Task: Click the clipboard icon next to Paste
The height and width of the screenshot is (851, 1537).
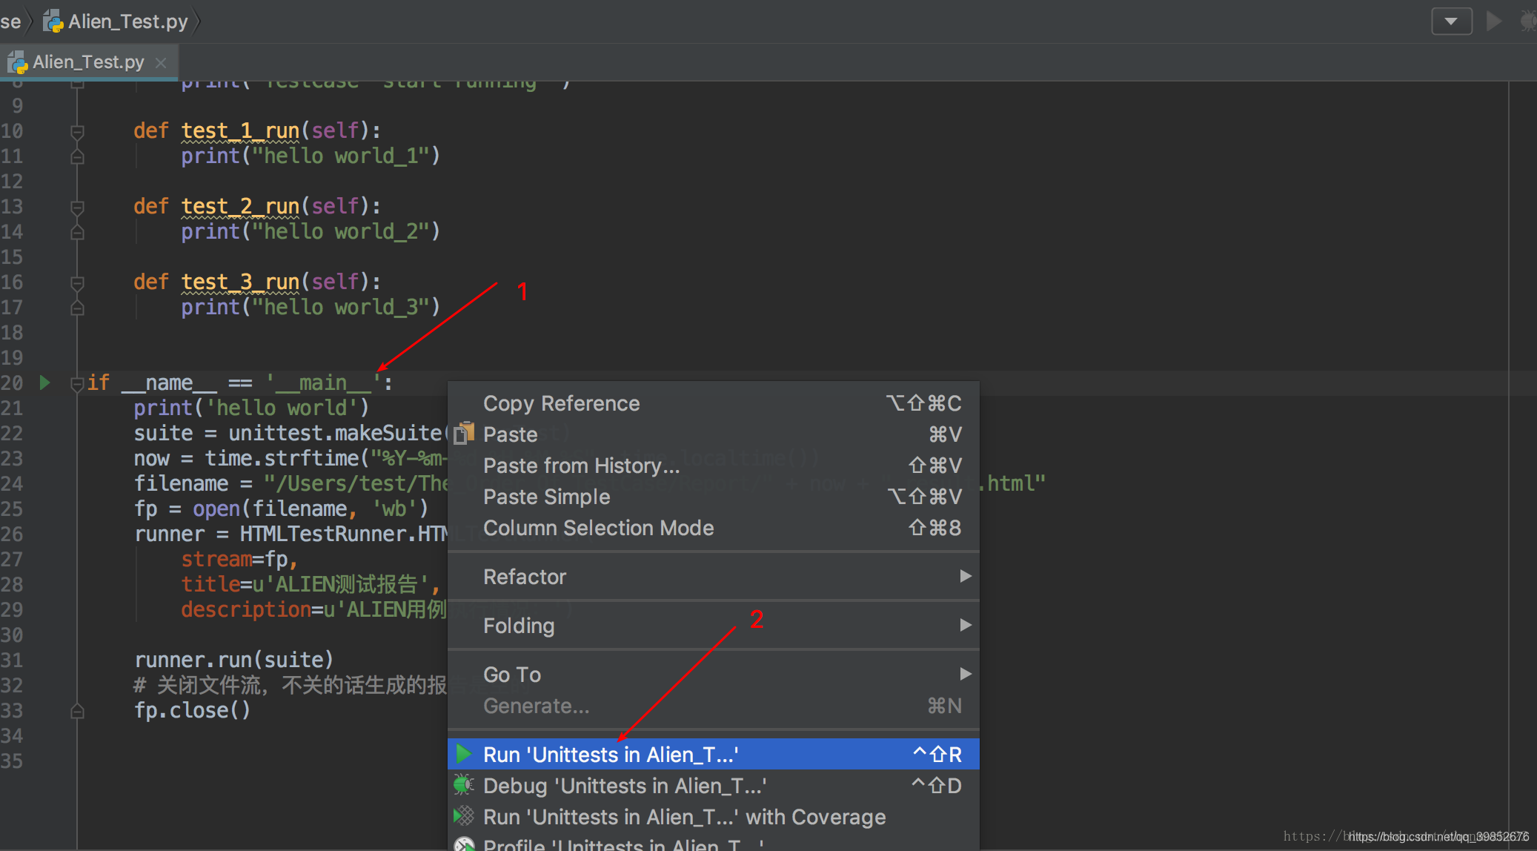Action: 464,434
